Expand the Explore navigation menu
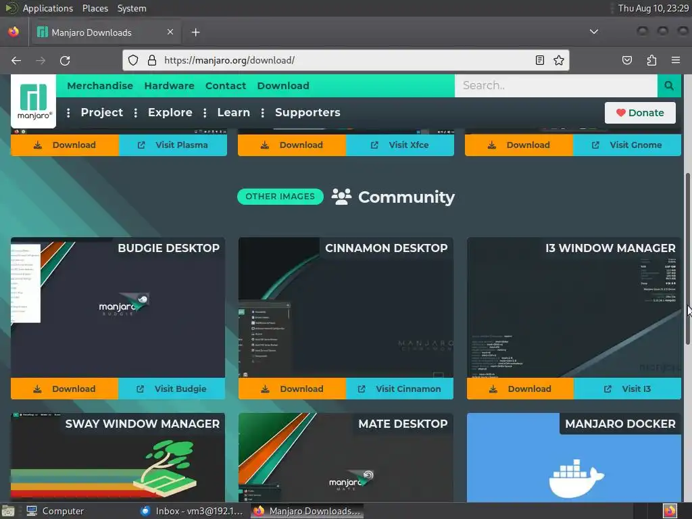 pos(170,113)
